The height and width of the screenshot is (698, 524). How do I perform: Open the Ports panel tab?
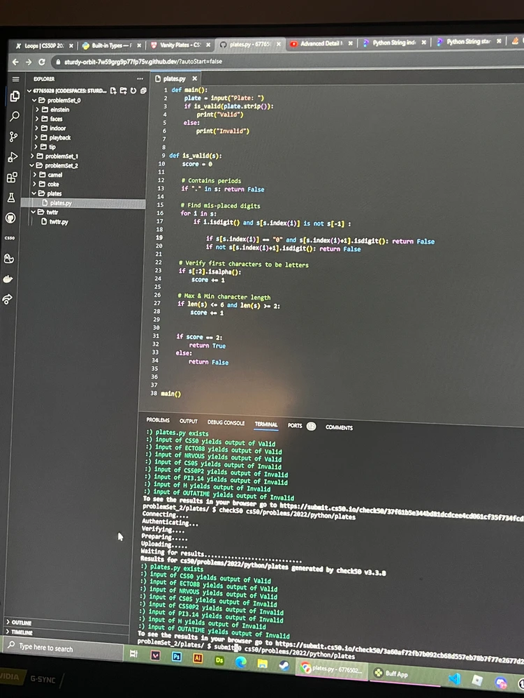(x=295, y=425)
